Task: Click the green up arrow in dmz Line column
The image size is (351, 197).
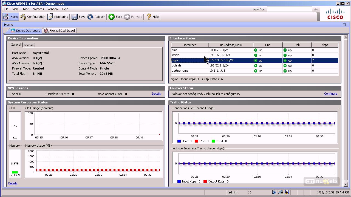Action: (x=256, y=50)
